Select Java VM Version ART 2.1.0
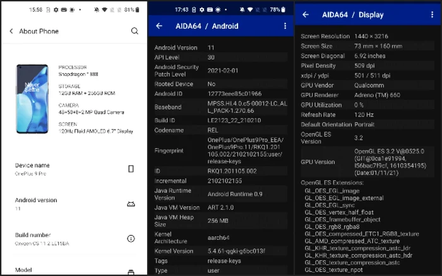The height and width of the screenshot is (276, 442). (221, 208)
